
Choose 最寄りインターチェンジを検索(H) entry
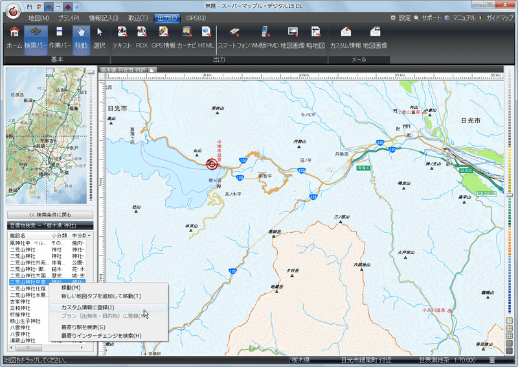click(109, 336)
